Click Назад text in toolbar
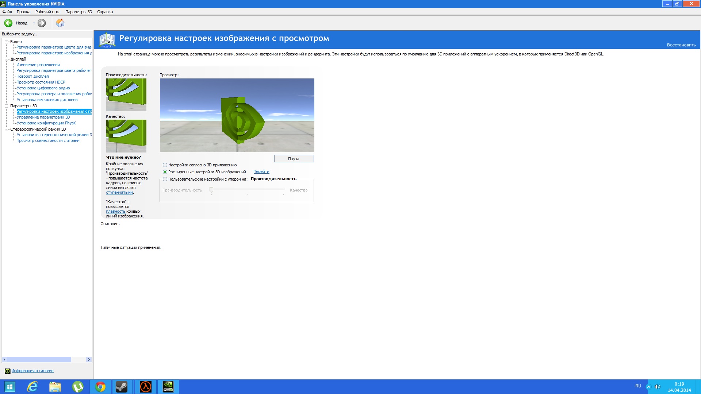 tap(22, 23)
